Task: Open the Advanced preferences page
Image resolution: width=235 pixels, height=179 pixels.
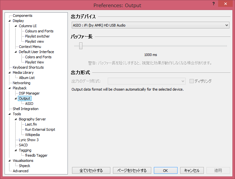Action: point(20,171)
